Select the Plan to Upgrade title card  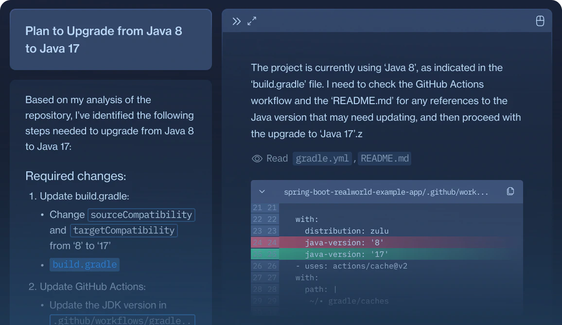(111, 39)
